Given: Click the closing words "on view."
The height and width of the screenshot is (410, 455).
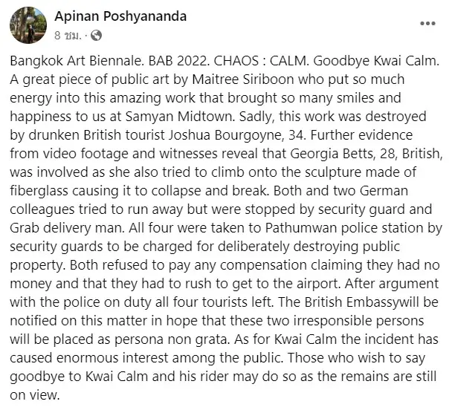Looking at the screenshot, I should pos(35,395).
